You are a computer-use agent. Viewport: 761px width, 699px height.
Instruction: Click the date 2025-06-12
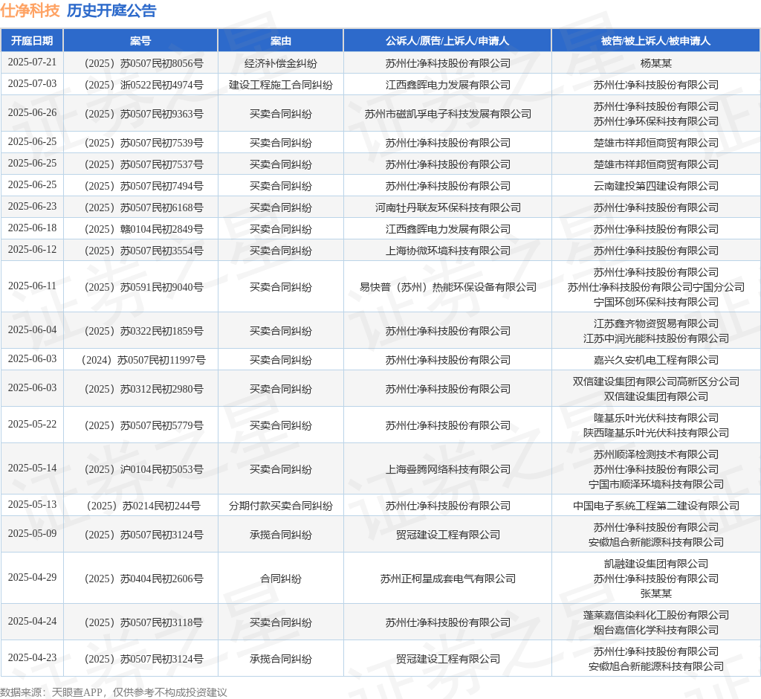click(x=32, y=250)
